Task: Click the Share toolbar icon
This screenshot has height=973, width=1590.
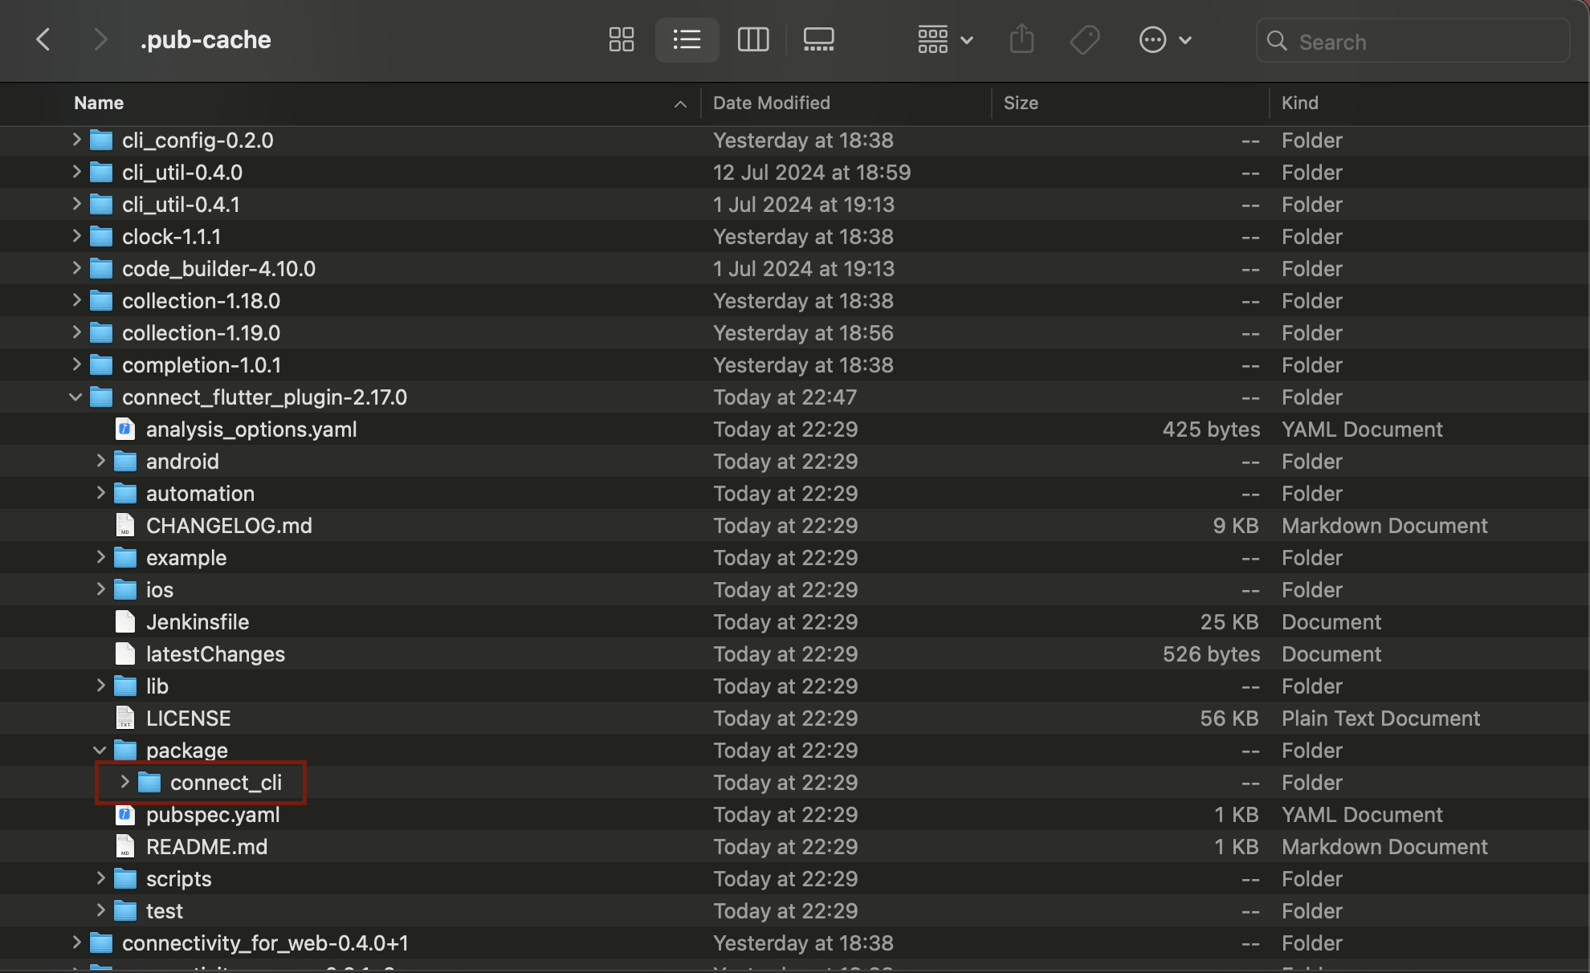Action: (x=1021, y=39)
